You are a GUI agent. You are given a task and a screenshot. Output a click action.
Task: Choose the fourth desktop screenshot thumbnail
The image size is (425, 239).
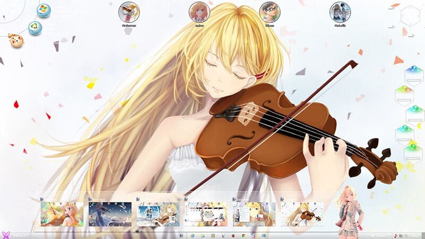(206, 214)
